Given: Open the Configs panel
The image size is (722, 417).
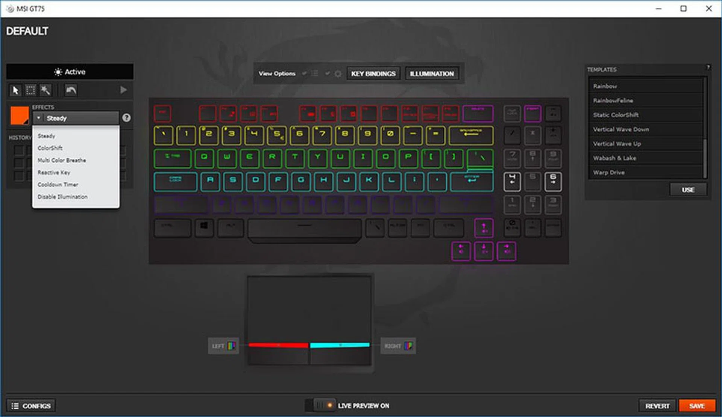Looking at the screenshot, I should 31,406.
